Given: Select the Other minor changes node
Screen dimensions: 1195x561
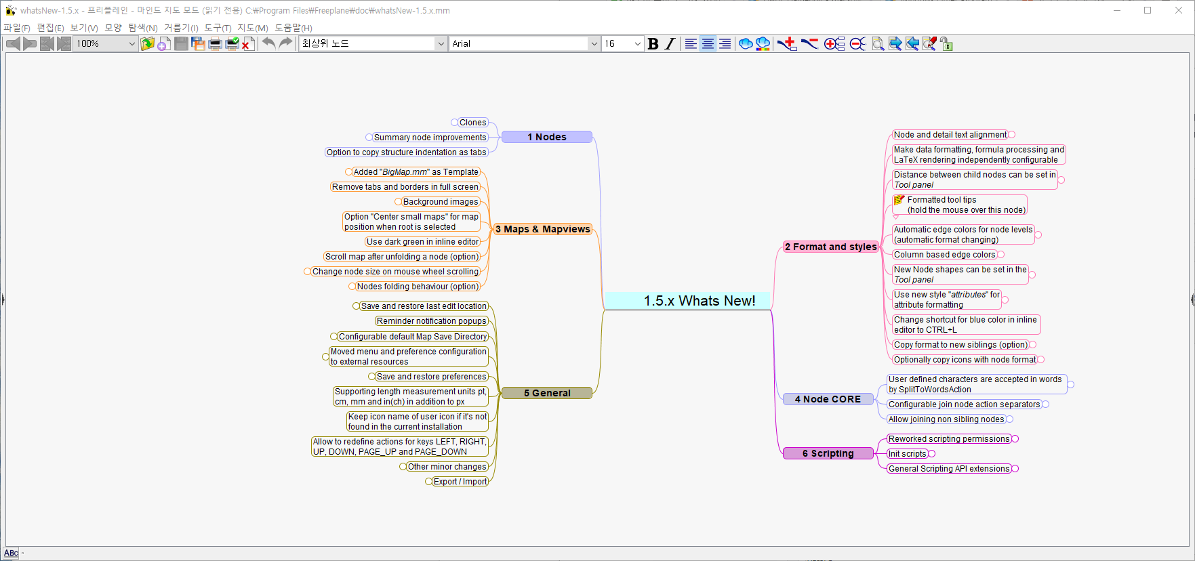Looking at the screenshot, I should coord(447,467).
